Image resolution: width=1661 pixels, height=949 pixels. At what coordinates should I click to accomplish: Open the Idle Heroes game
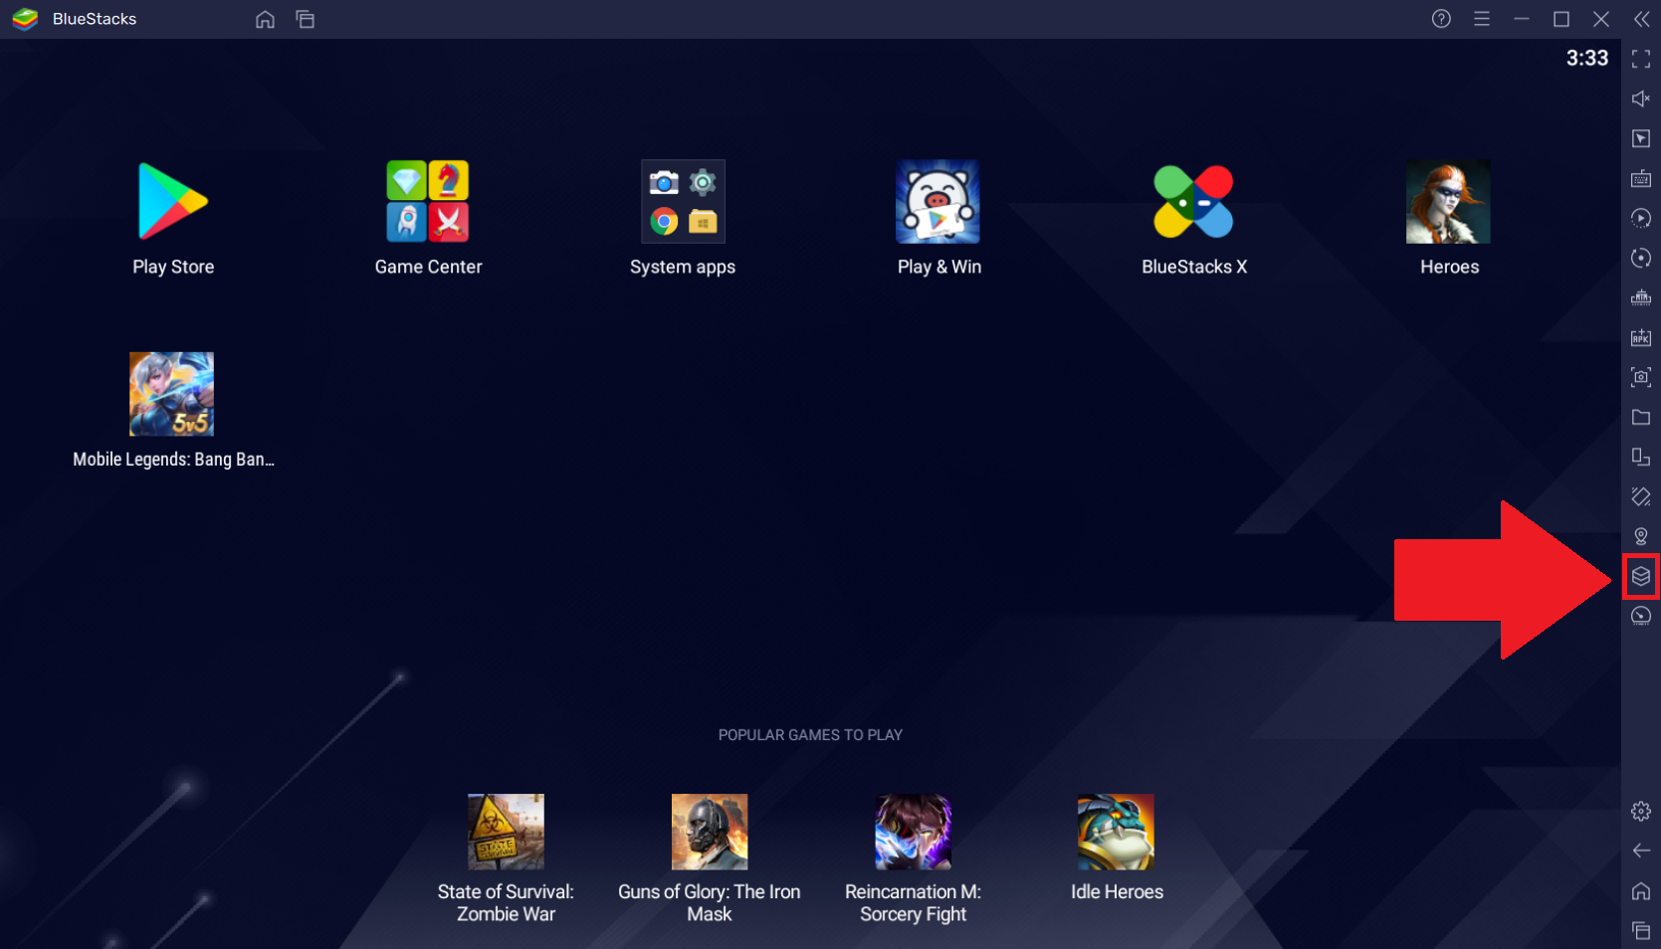[1116, 832]
